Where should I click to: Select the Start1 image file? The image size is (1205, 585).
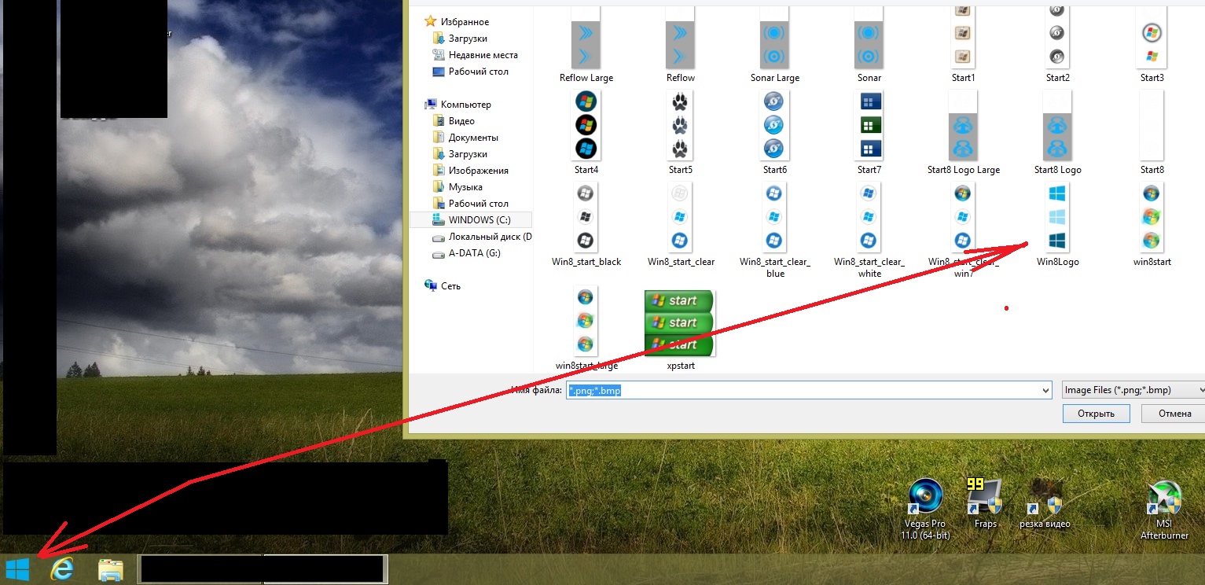pos(964,45)
